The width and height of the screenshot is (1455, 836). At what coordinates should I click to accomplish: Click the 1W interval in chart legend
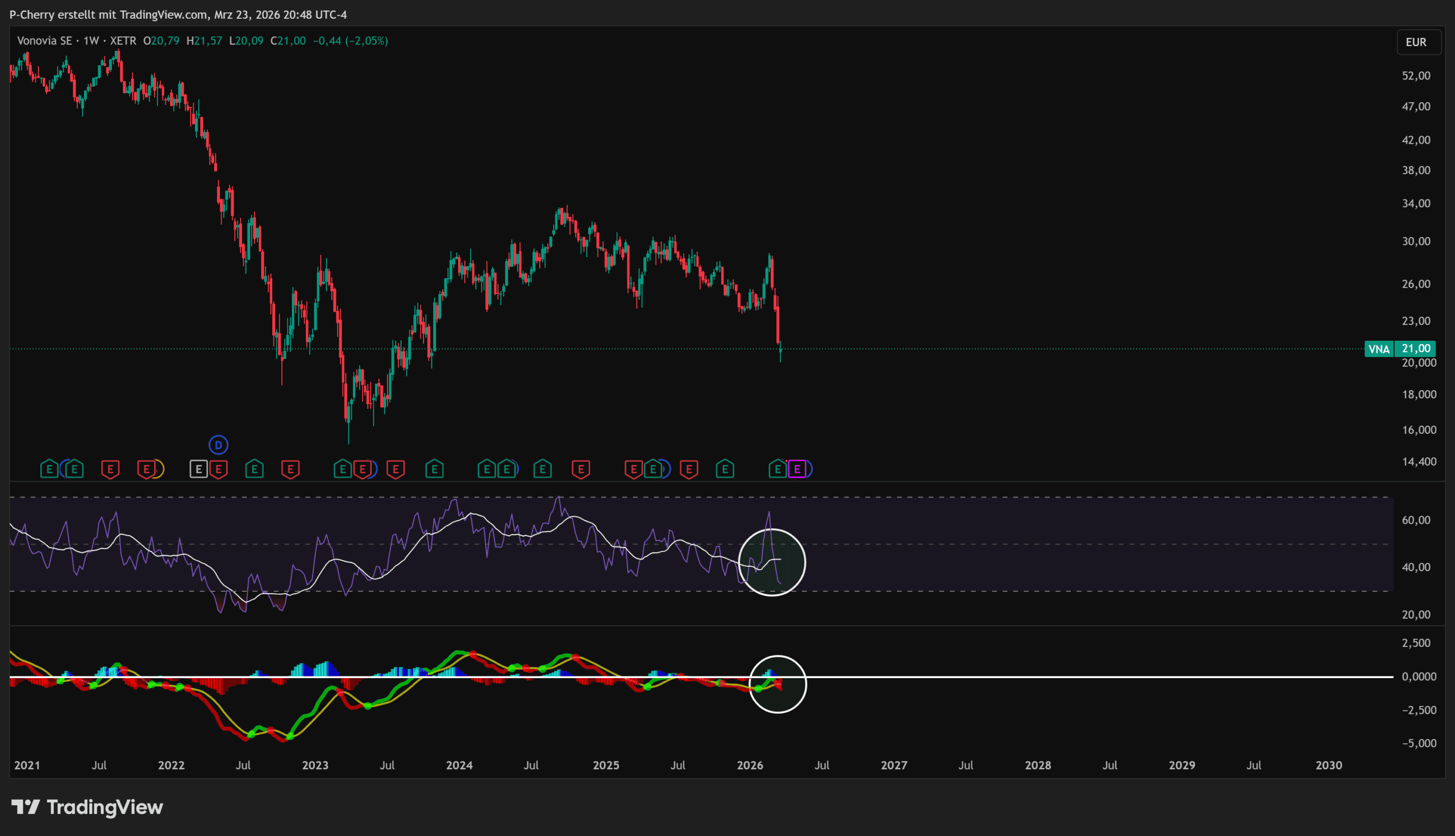(92, 41)
